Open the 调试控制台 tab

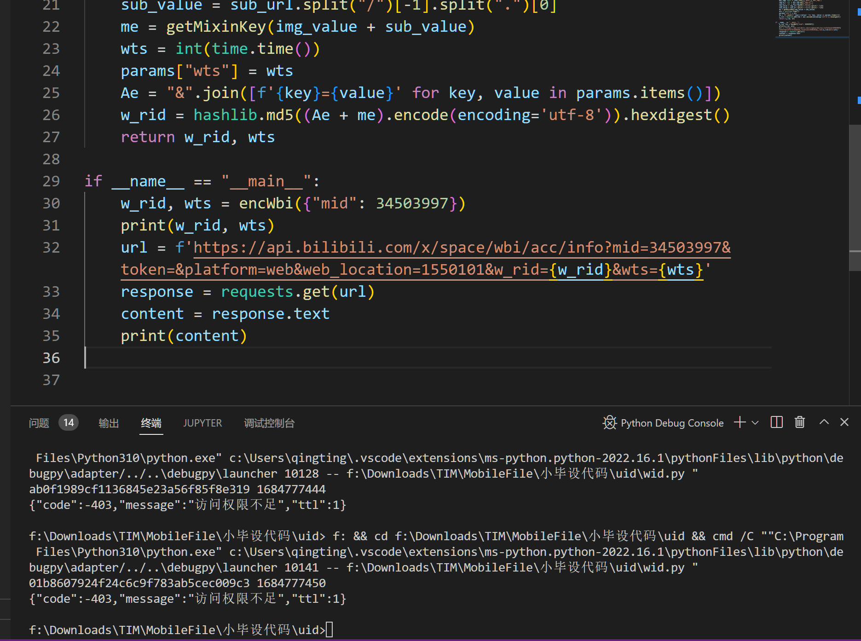(x=269, y=423)
